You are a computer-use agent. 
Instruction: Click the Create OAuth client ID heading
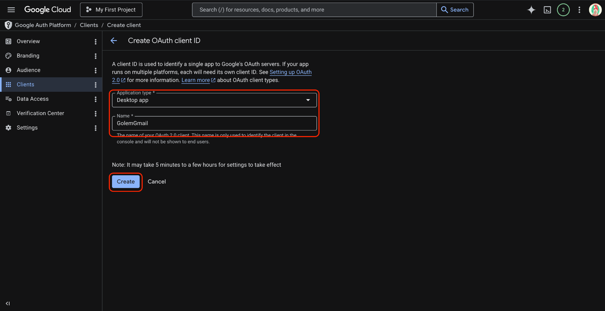pos(164,41)
